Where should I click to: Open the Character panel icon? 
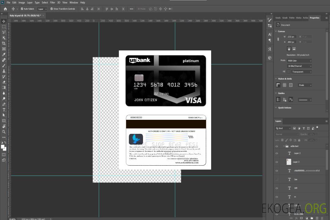pos(270,35)
